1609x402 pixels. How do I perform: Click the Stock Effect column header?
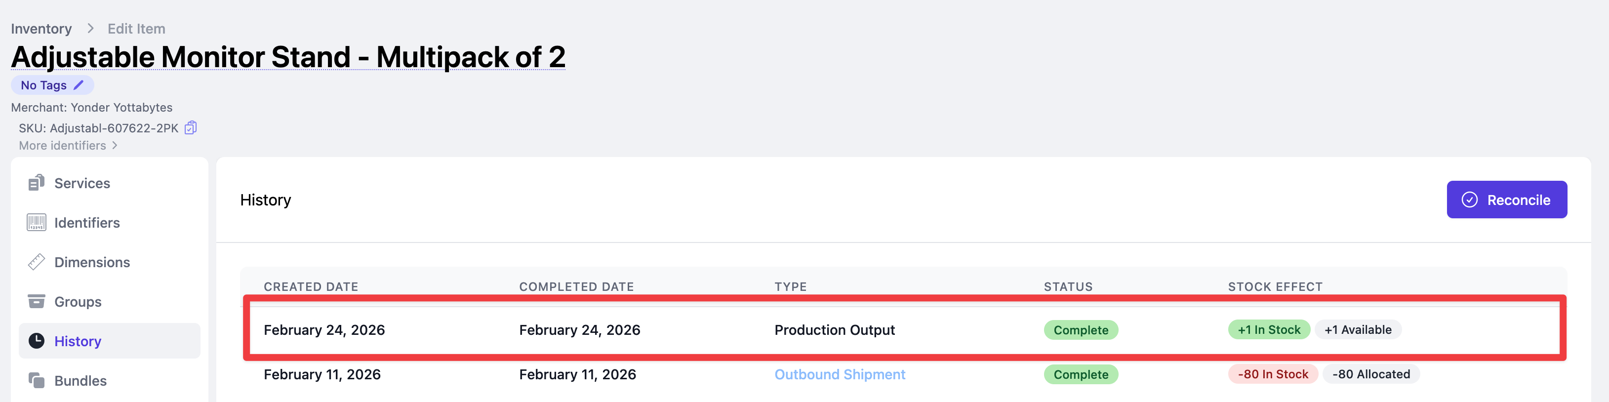1275,286
